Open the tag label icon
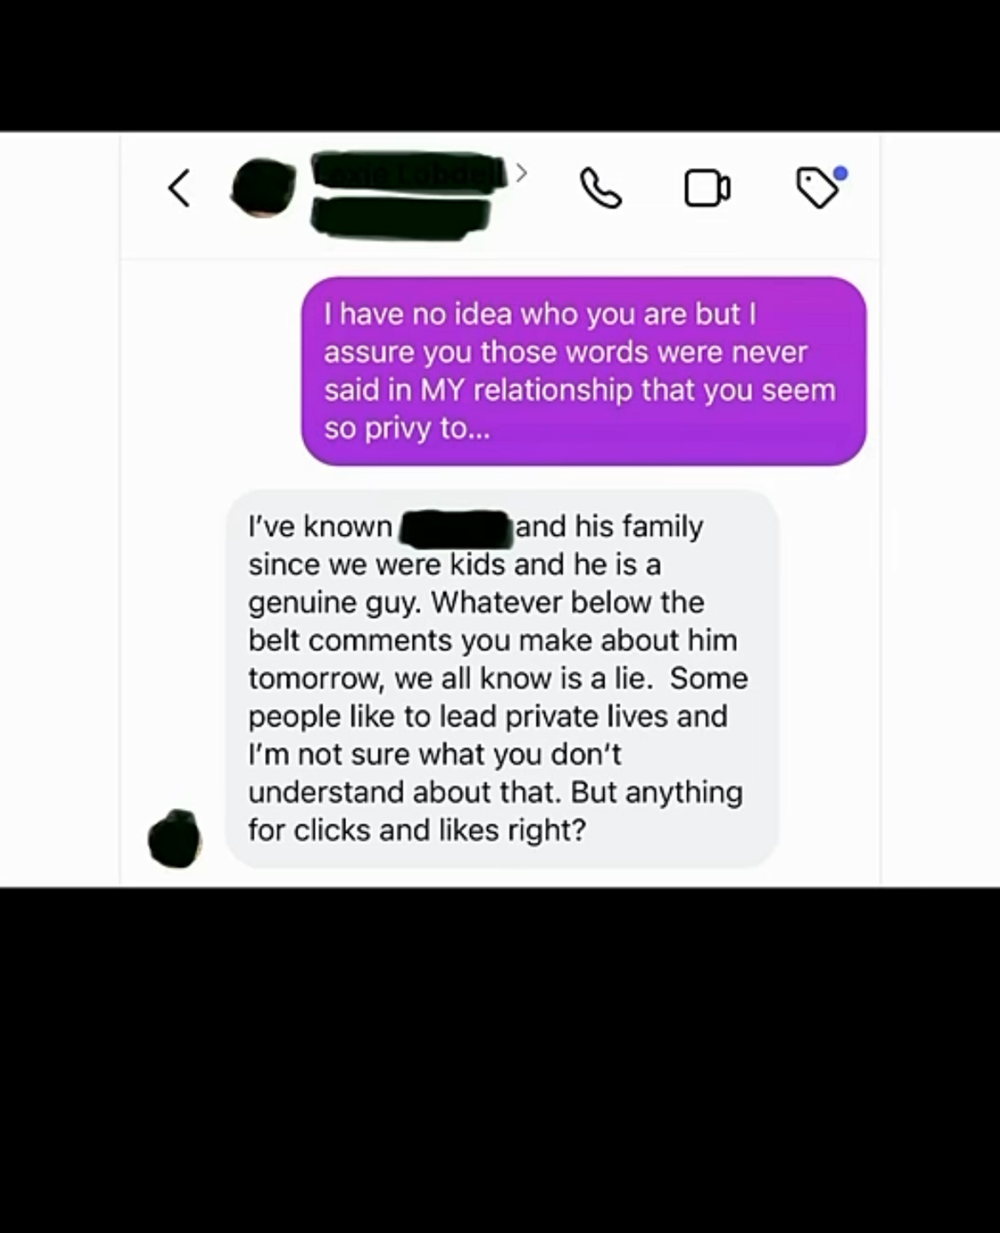 [817, 187]
